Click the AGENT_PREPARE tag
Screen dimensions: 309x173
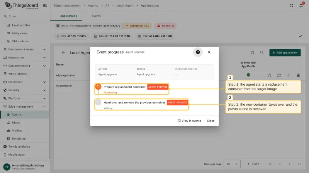pyautogui.click(x=158, y=87)
